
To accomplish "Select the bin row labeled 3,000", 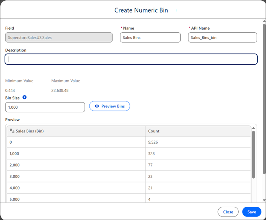I will pos(129,176).
